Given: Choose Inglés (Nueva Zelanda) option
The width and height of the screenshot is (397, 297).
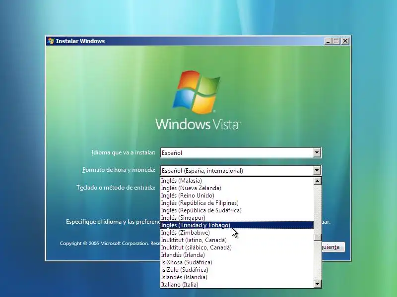Looking at the screenshot, I should pyautogui.click(x=237, y=188).
